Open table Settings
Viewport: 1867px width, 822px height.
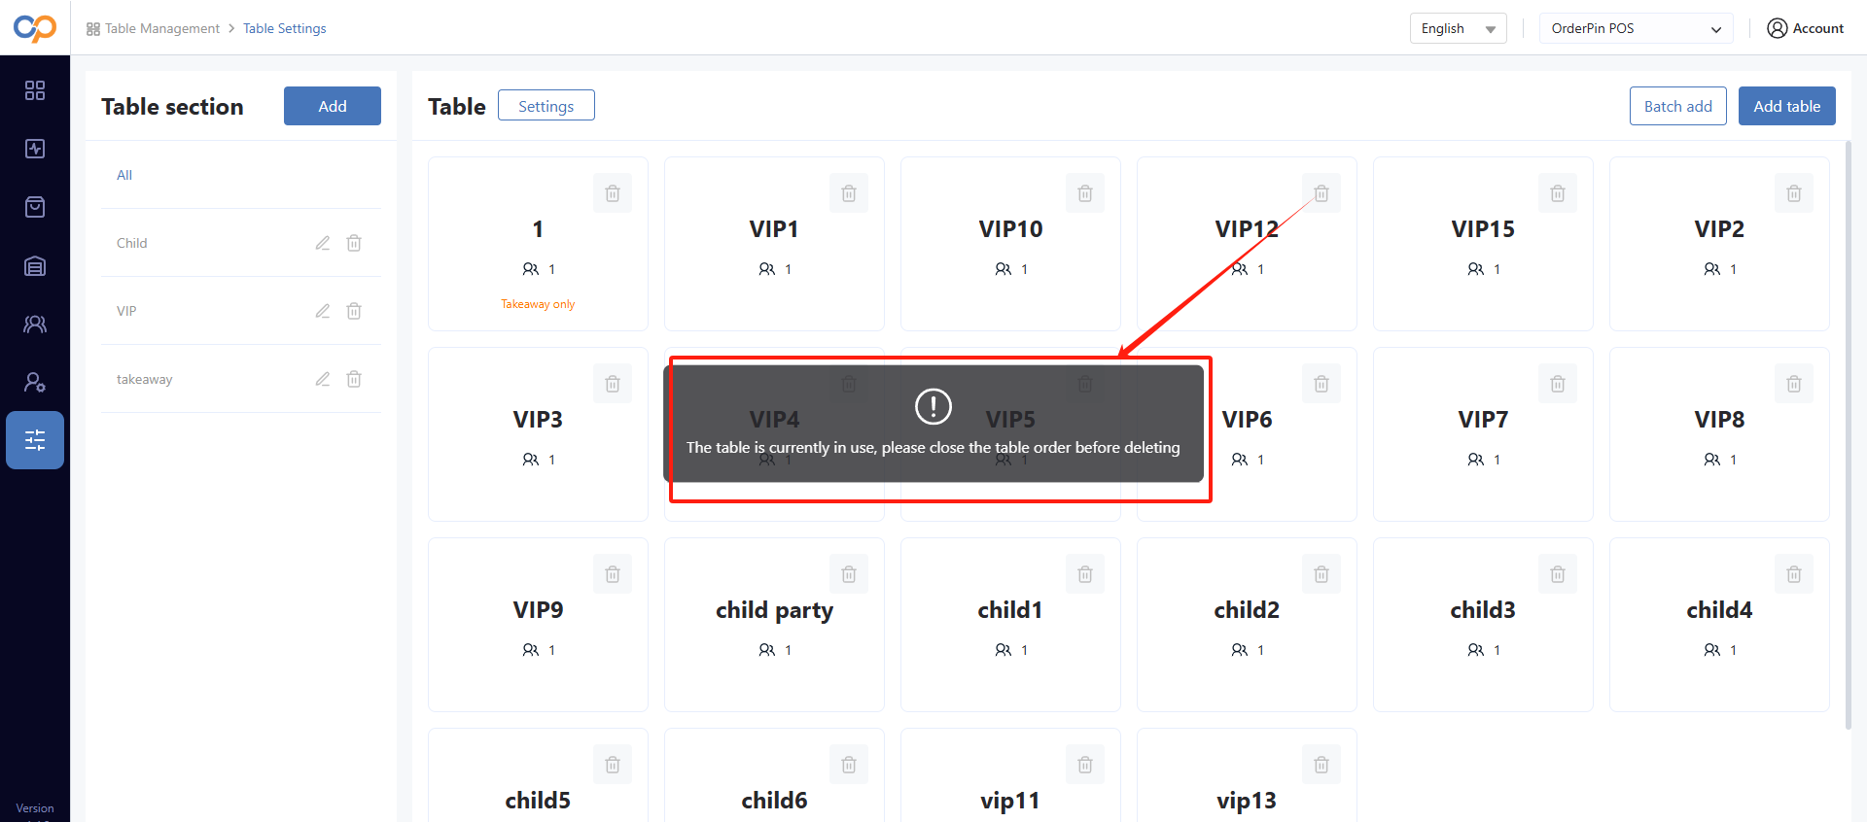[x=546, y=105]
